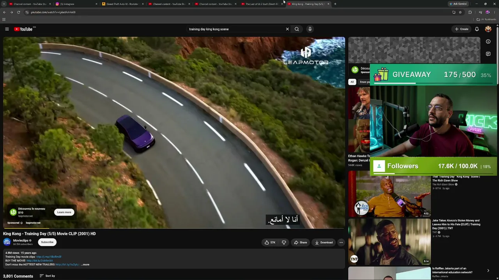Switch to the first Channel content tab

pyautogui.click(x=29, y=4)
